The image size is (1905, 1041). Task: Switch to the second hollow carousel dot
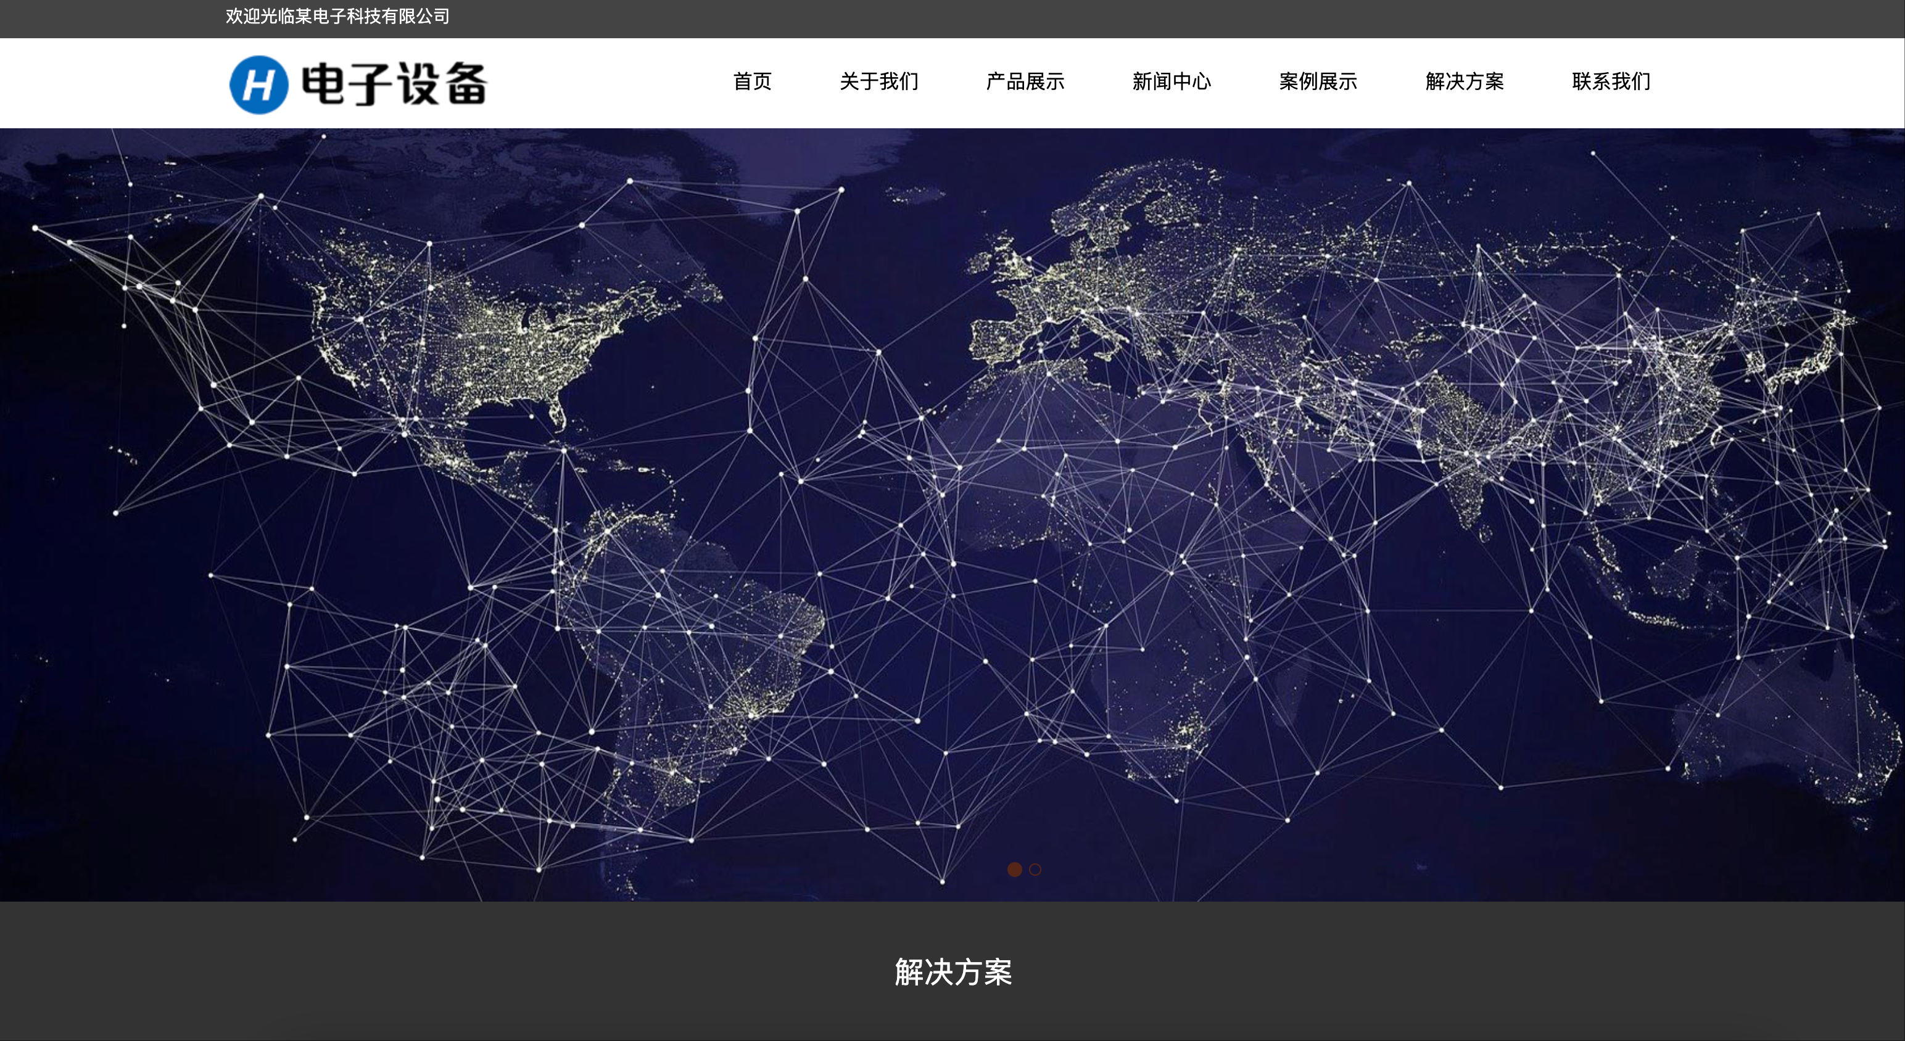pyautogui.click(x=1035, y=870)
